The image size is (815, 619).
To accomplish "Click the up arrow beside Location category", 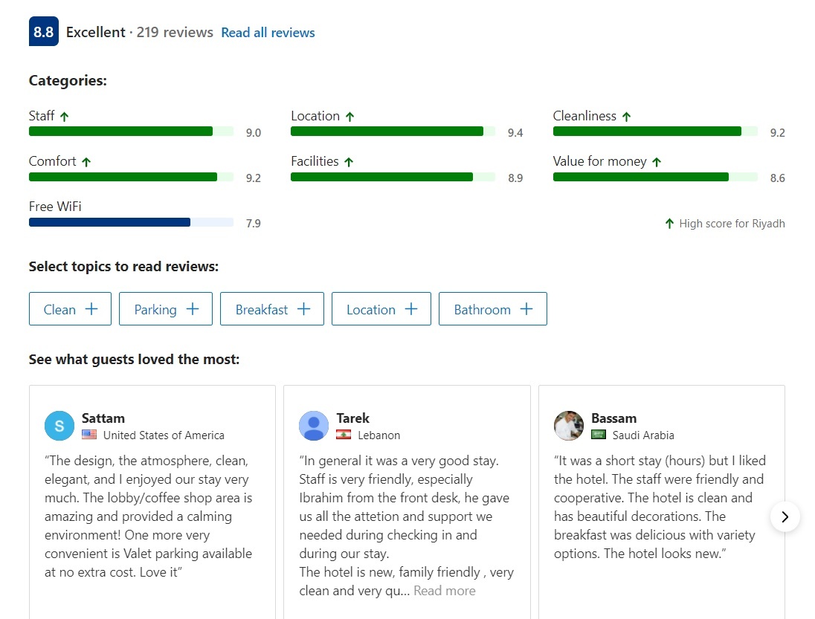I will (349, 117).
